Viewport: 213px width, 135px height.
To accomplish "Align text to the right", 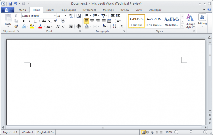I will point(98,21).
